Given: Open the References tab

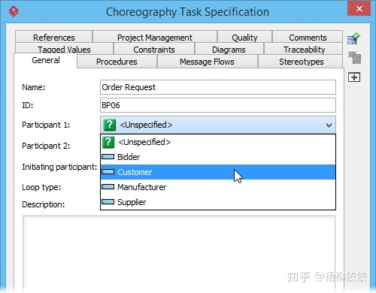Looking at the screenshot, I should point(54,37).
